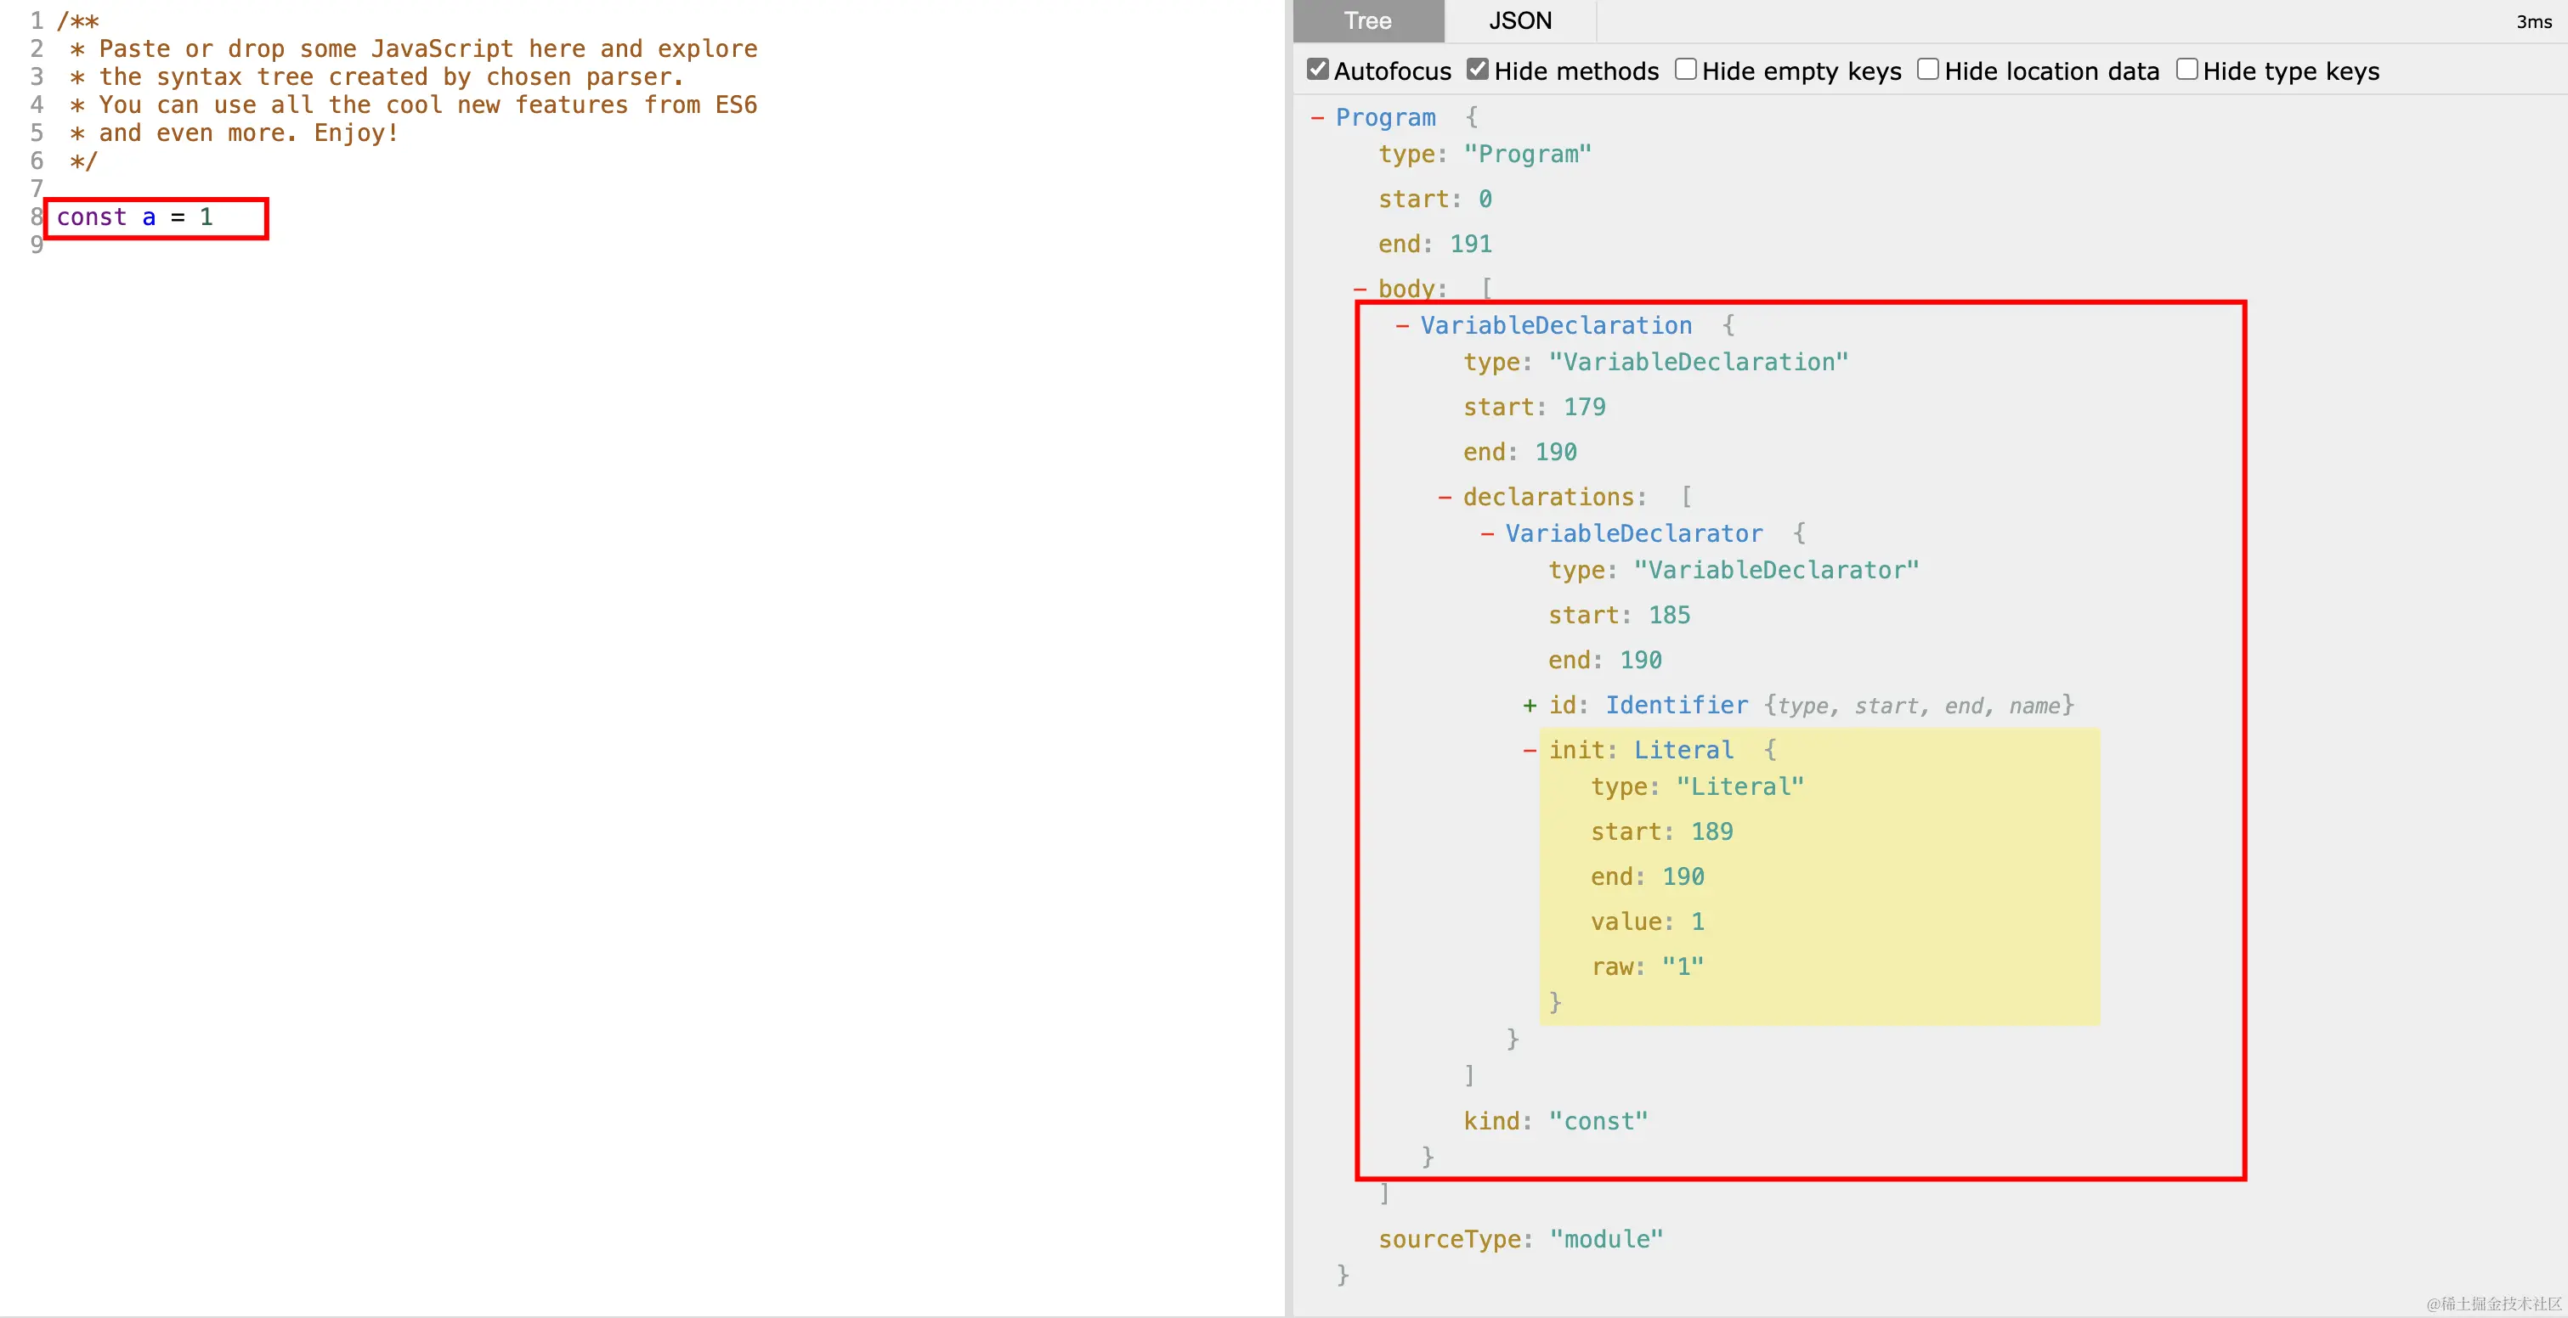Enable Hide empty keys

[1686, 70]
